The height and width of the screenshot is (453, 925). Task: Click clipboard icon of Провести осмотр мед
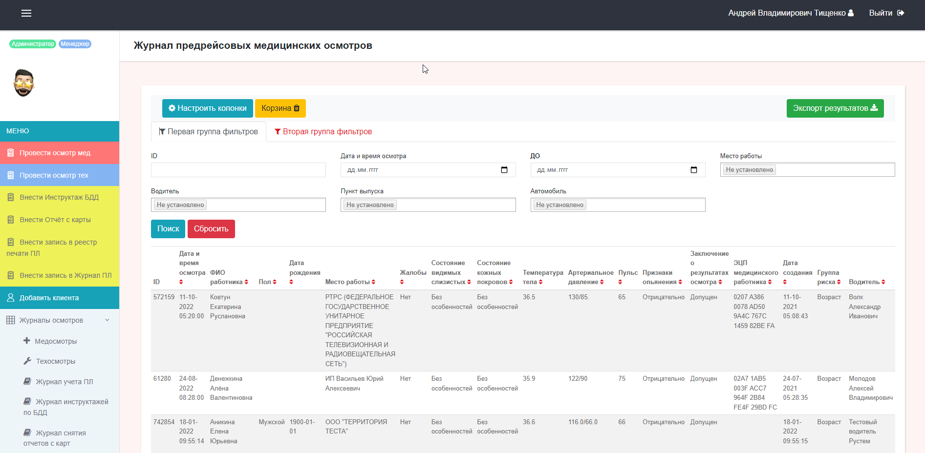pos(11,153)
